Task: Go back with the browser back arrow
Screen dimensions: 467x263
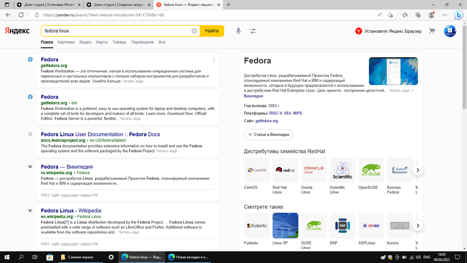Action: (x=8, y=15)
